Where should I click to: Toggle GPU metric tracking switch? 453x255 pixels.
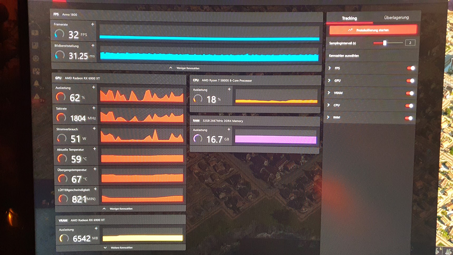410,81
